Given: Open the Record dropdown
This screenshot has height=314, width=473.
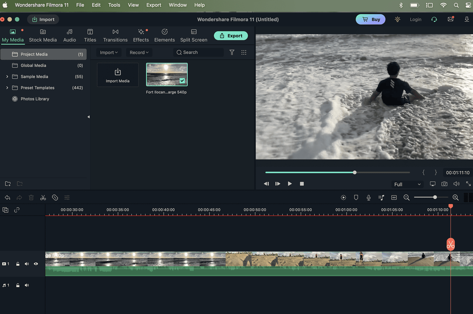Looking at the screenshot, I should (x=139, y=52).
